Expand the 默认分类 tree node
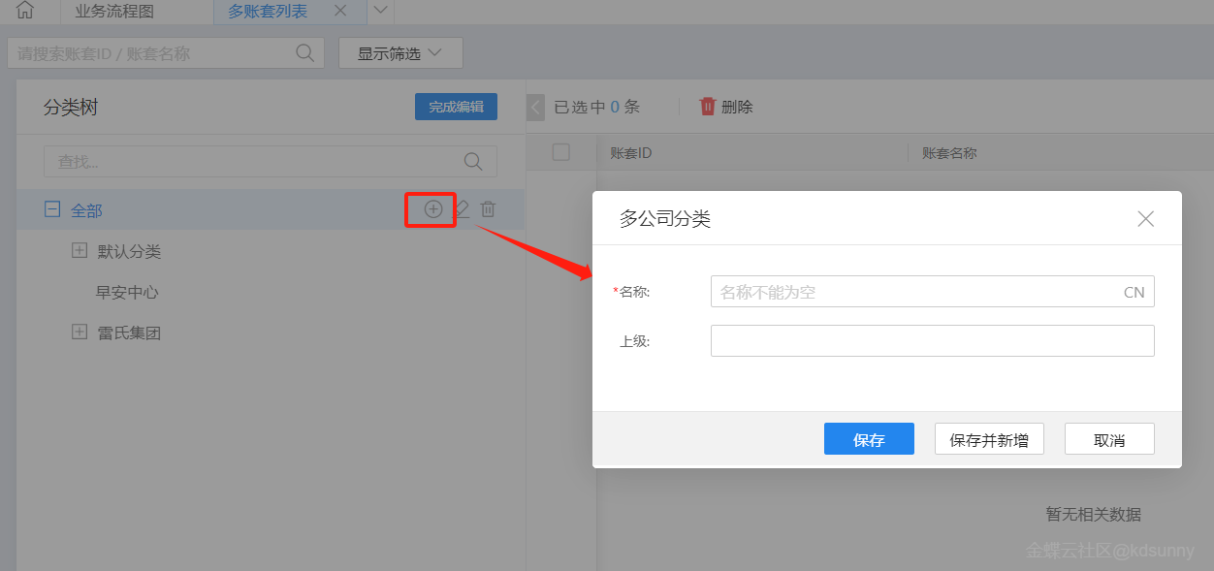The image size is (1214, 571). tap(80, 251)
